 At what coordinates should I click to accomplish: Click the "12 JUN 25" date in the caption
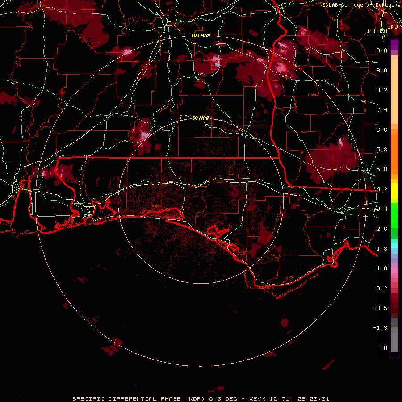(x=287, y=399)
